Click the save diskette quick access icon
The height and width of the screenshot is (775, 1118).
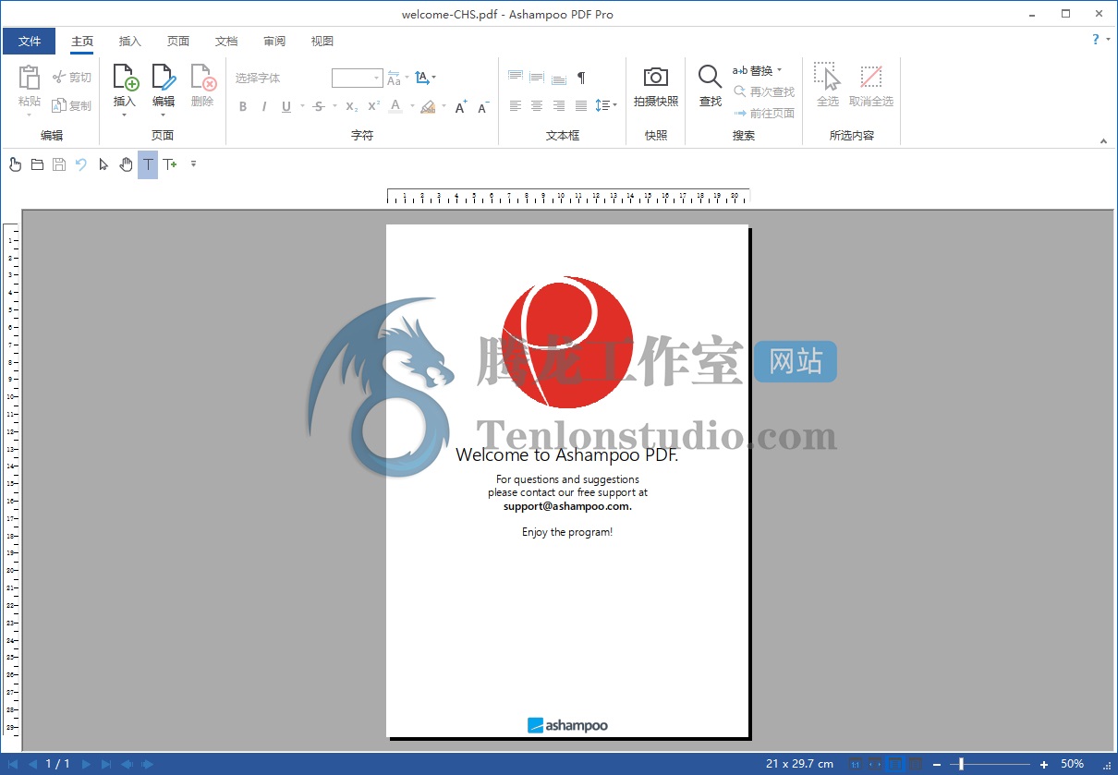(x=59, y=164)
